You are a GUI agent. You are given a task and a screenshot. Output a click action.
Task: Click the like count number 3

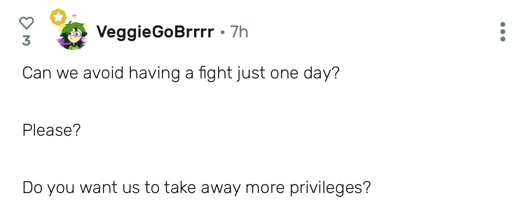26,41
